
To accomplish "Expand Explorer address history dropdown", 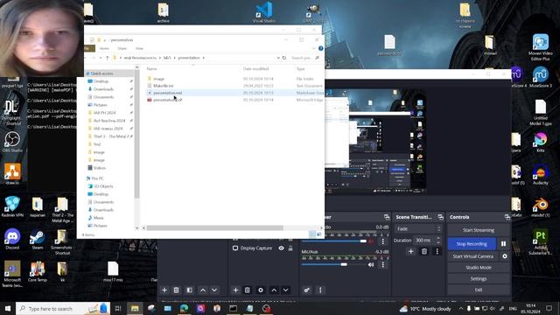I will coord(278,58).
